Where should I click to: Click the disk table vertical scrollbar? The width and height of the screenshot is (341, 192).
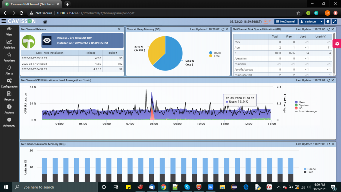tap(334, 53)
